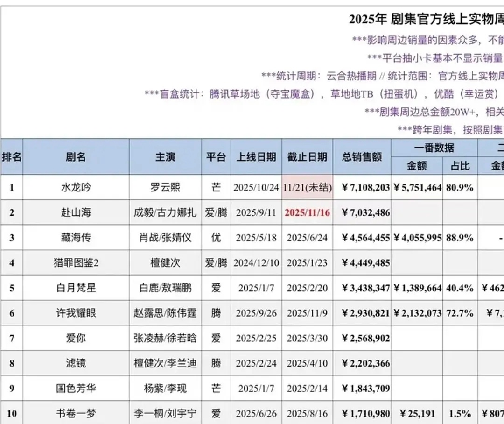
Task: Select the 2024/12/10 launch date cell
Action: (256, 262)
